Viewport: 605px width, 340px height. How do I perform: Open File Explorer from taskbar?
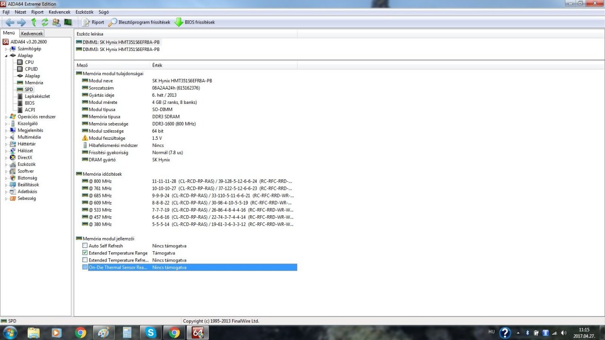click(x=34, y=333)
